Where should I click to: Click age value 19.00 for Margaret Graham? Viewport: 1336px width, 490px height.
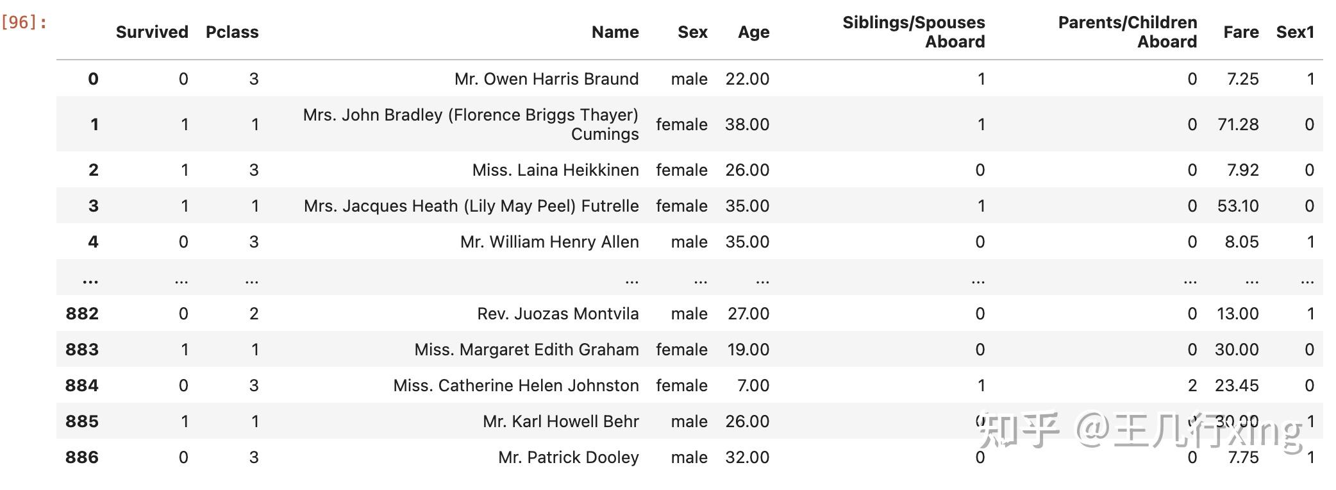[x=747, y=350]
